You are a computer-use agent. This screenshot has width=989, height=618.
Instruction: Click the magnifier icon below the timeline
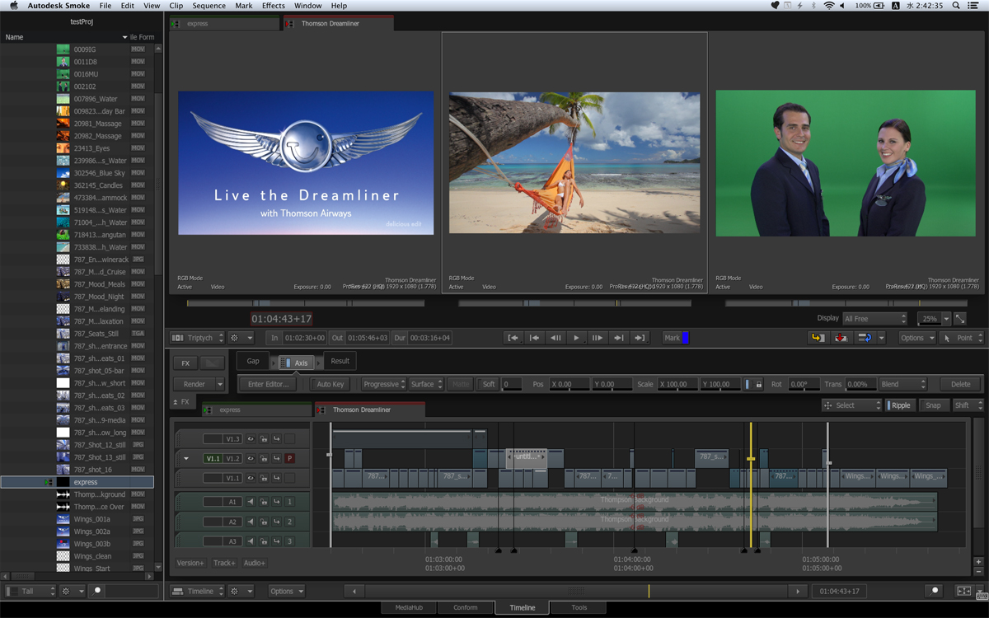click(x=935, y=591)
